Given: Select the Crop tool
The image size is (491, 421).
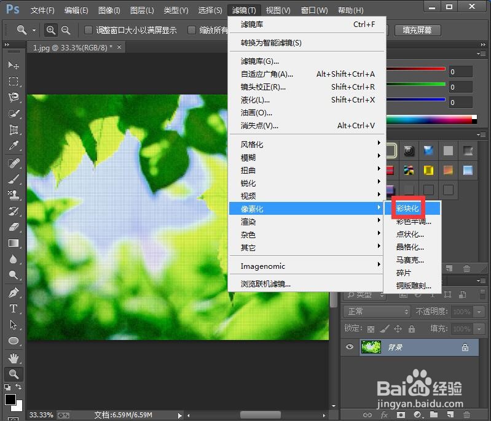Looking at the screenshot, I should point(13,129).
